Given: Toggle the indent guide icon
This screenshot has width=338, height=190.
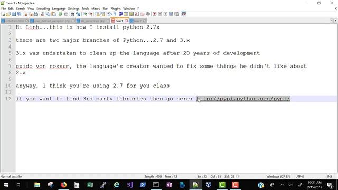Looking at the screenshot, I should [120, 14].
